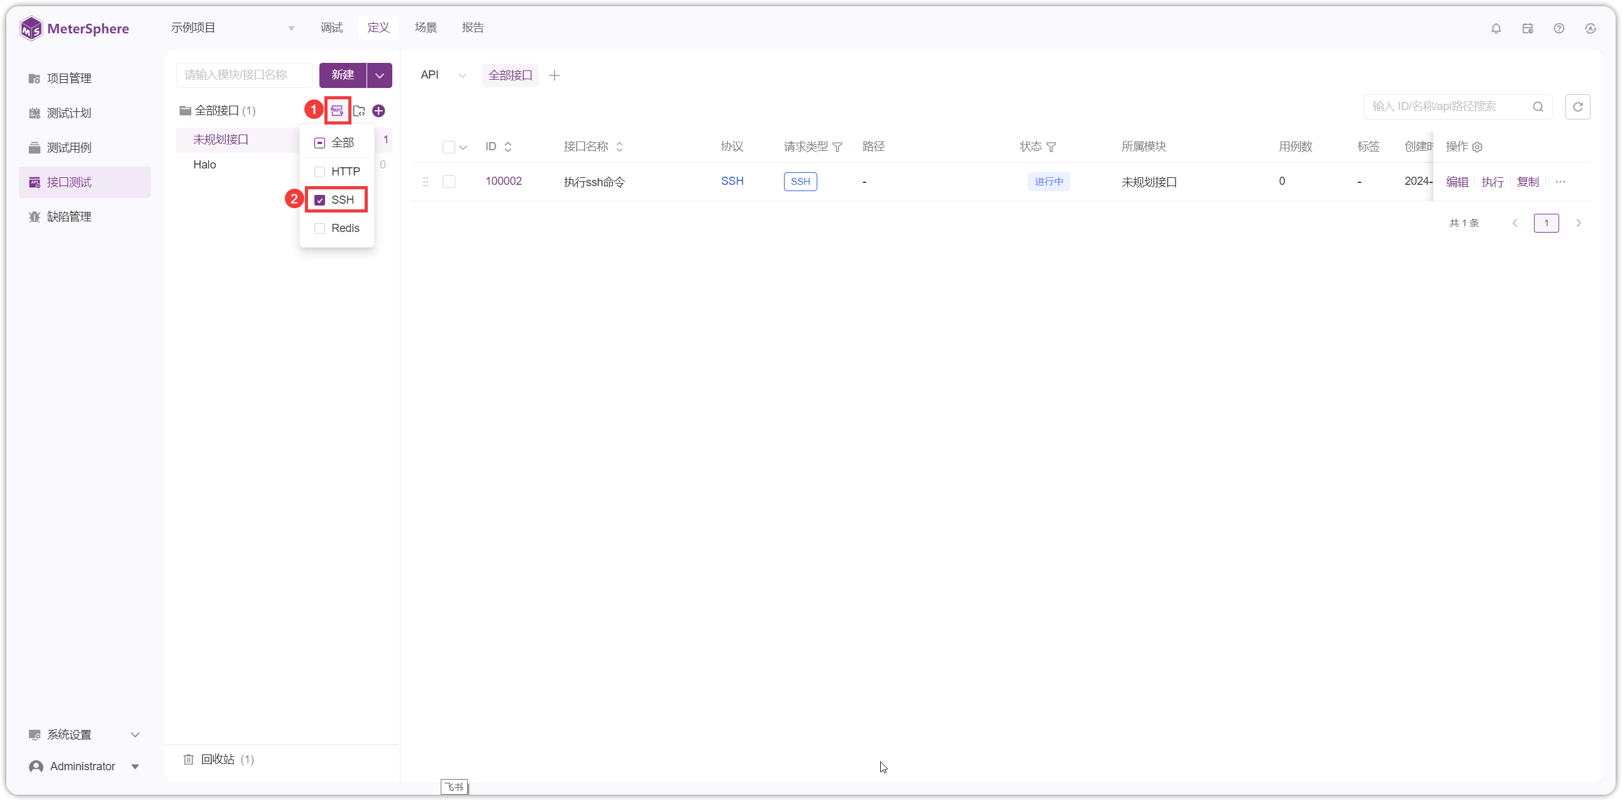Viewport: 1622px width, 801px height.
Task: Go to the previous page arrow
Action: click(1515, 223)
